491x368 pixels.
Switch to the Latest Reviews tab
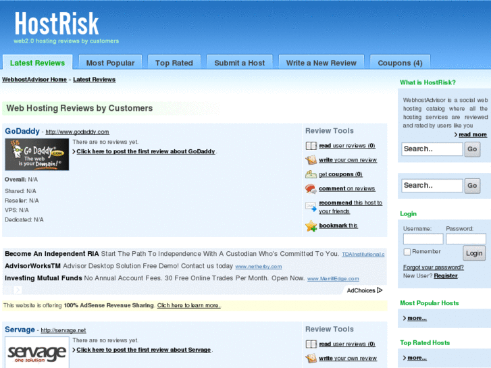click(38, 63)
